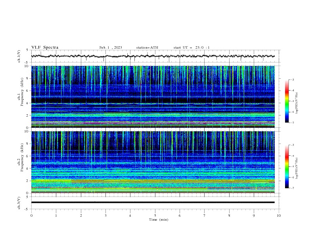Click the "ch.1(V)" waveform axis label
This screenshot has width=314, height=242.
click(x=19, y=56)
